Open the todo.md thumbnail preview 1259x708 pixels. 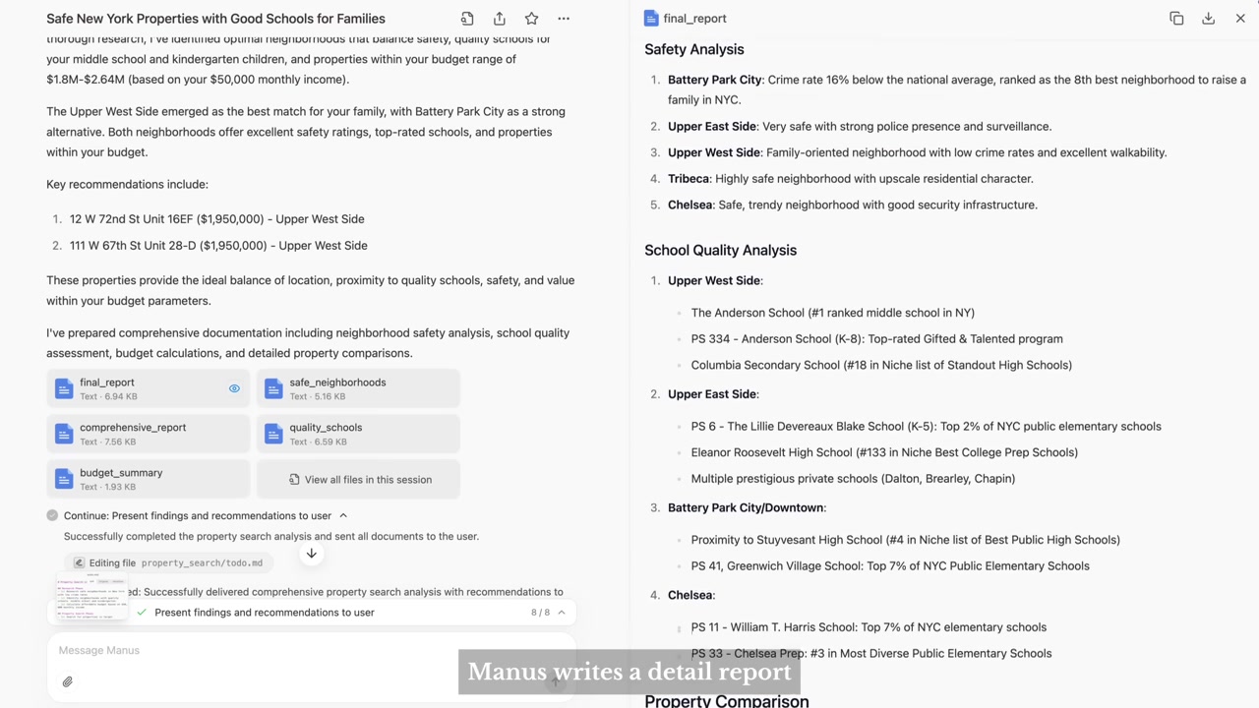pos(91,596)
